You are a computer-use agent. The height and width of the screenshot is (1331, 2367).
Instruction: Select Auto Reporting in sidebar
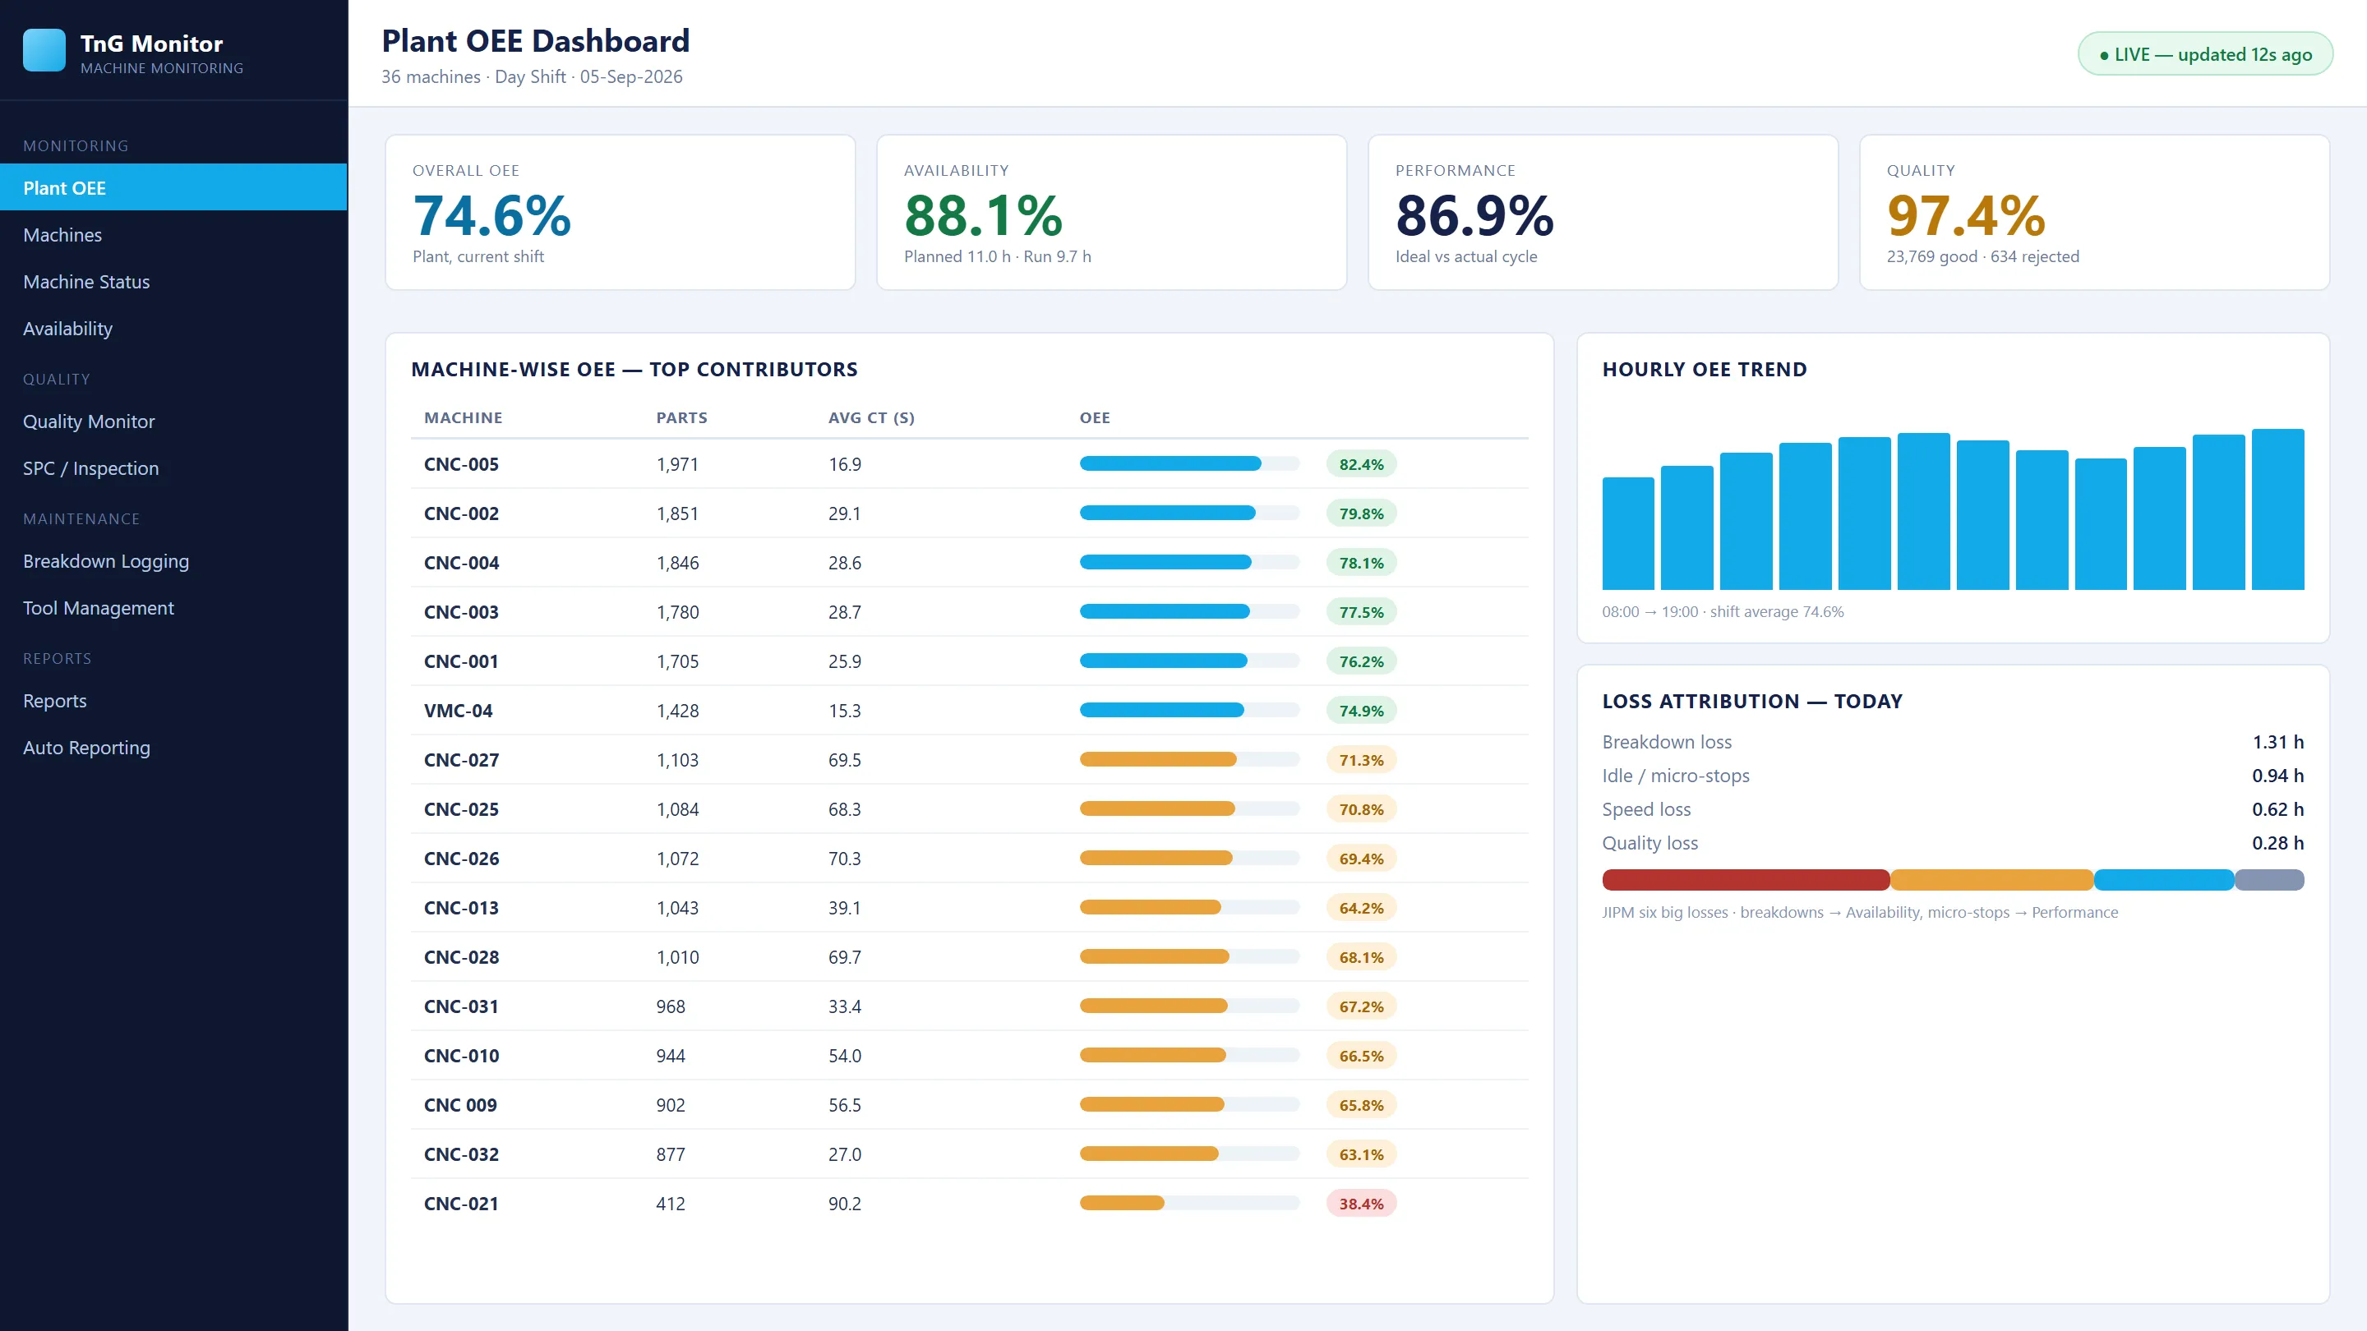(x=173, y=747)
